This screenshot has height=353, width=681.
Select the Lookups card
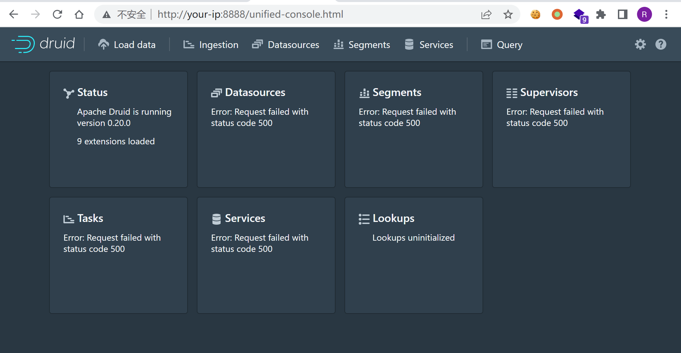[414, 255]
